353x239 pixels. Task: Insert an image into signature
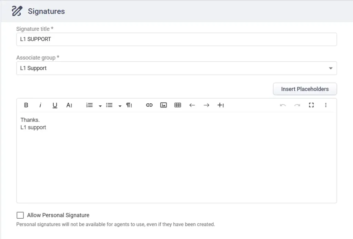click(163, 105)
